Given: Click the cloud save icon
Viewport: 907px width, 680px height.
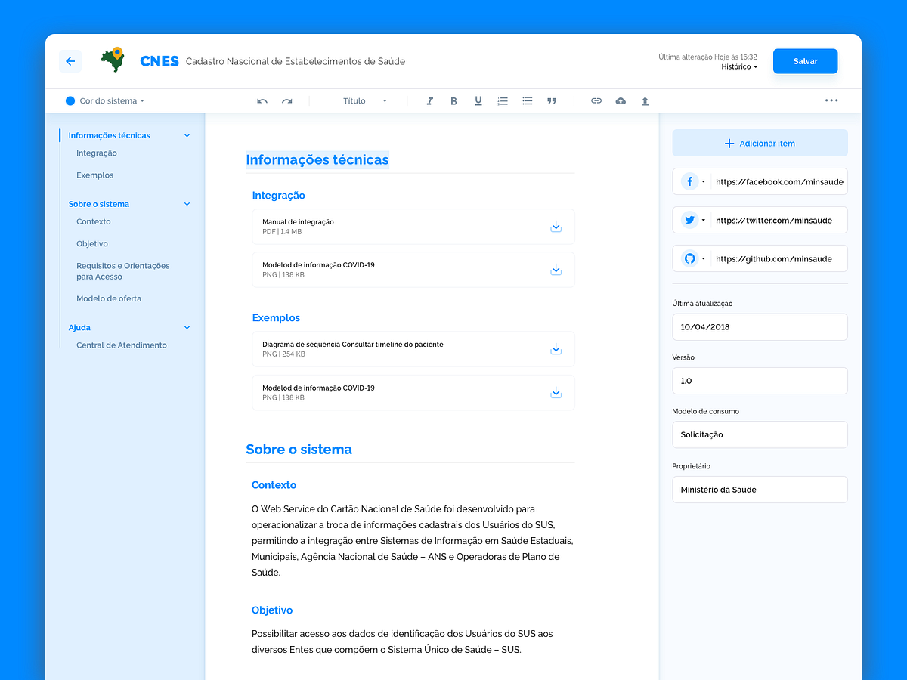Looking at the screenshot, I should coord(621,100).
